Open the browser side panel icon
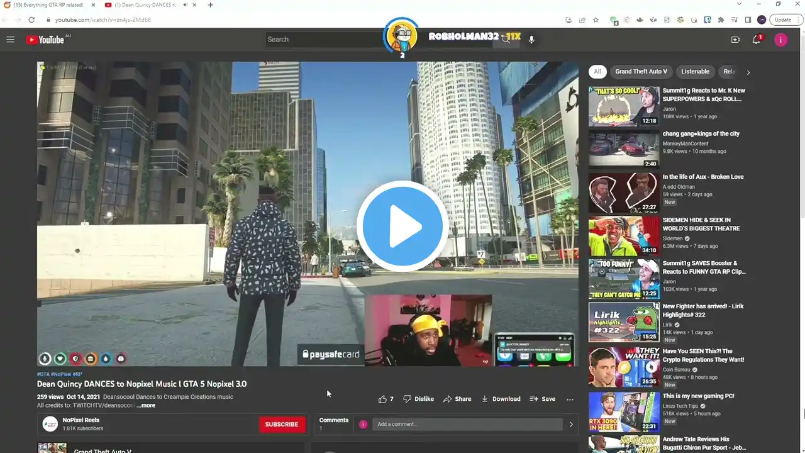Viewport: 805px width, 453px height. tap(748, 20)
